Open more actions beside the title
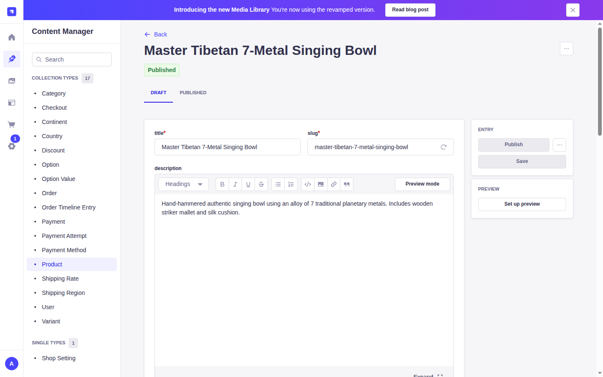 coord(567,49)
